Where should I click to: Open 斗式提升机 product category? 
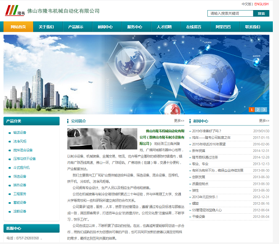pos(21,168)
